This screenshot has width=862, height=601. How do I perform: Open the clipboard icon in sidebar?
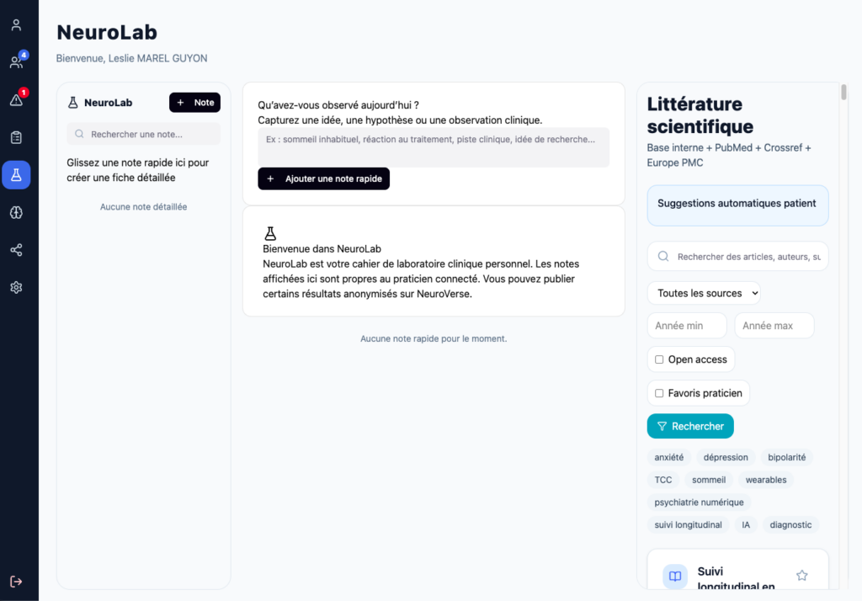tap(16, 137)
